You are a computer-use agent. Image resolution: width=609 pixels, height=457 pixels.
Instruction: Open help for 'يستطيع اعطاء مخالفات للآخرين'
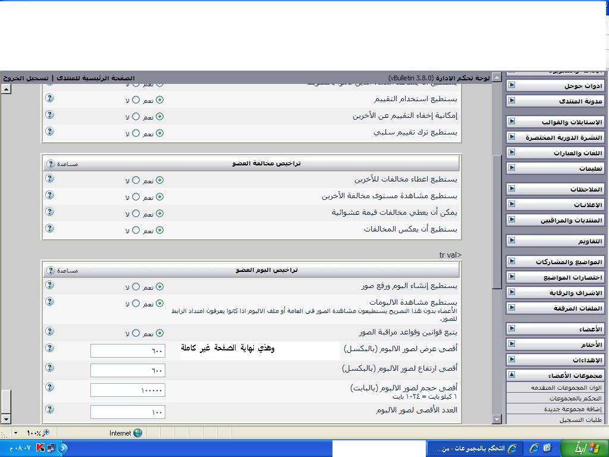[50, 179]
